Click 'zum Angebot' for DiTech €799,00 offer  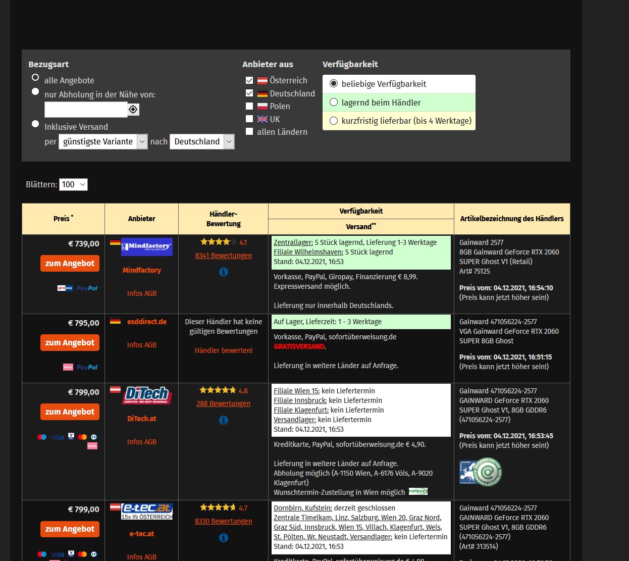tap(70, 412)
